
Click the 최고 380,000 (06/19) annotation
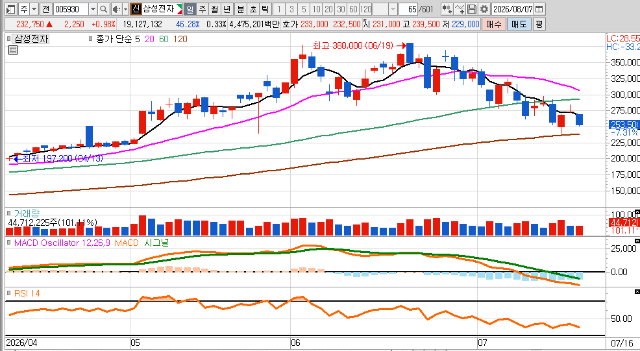click(x=353, y=45)
